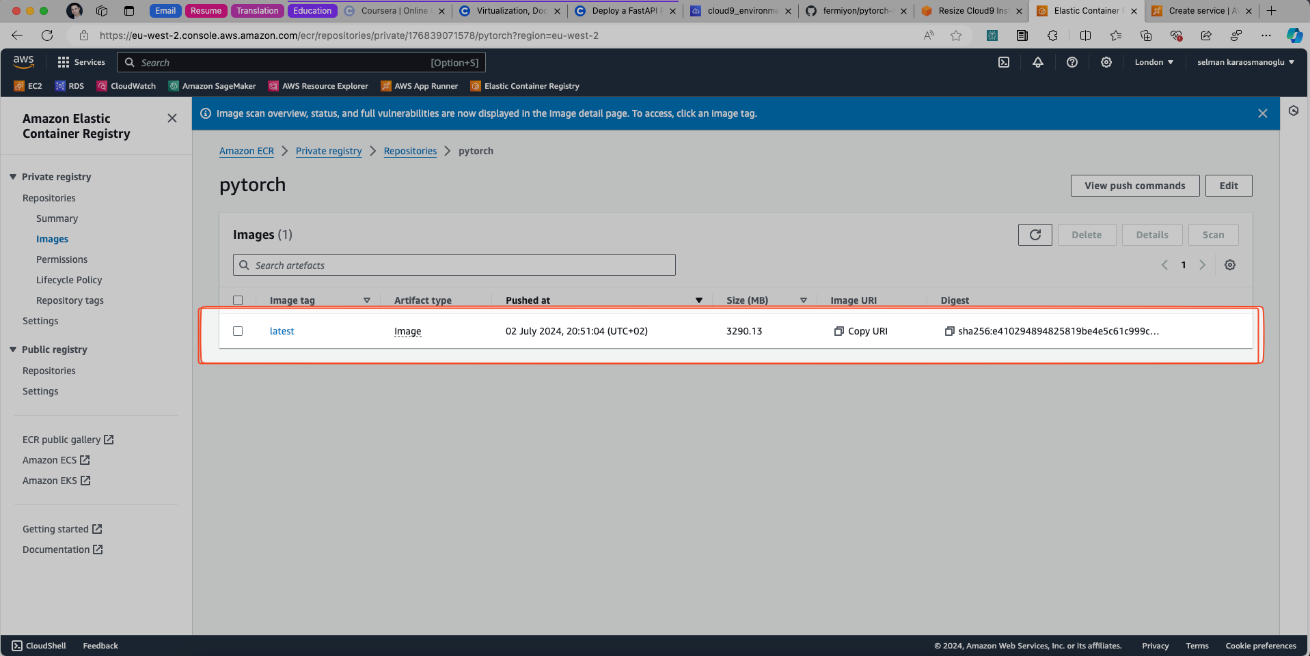Switch to the Deploy a FastAPI tab
1310x656 pixels.
[x=625, y=11]
